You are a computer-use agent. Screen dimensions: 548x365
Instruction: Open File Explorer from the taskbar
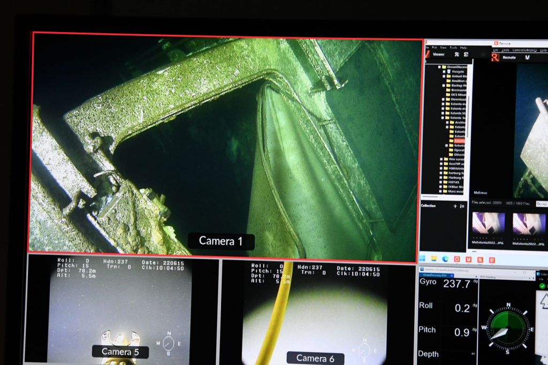[x=434, y=260]
